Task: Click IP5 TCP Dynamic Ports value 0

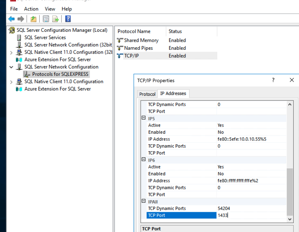Action: click(x=219, y=146)
